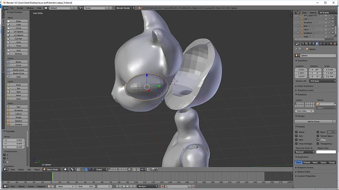Add a Text object
The image size is (339, 190).
click(17, 107)
